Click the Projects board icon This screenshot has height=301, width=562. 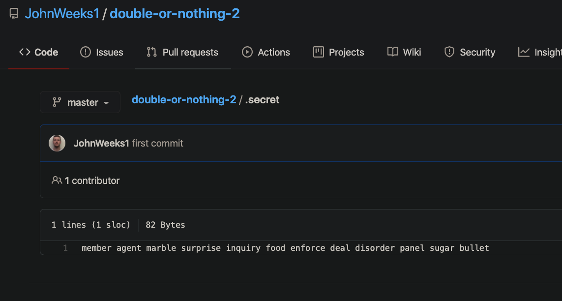pos(318,52)
